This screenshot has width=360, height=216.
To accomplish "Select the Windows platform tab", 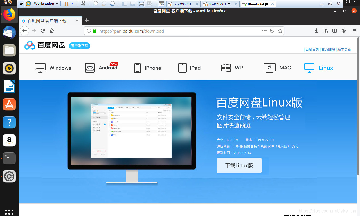I will 53,68.
